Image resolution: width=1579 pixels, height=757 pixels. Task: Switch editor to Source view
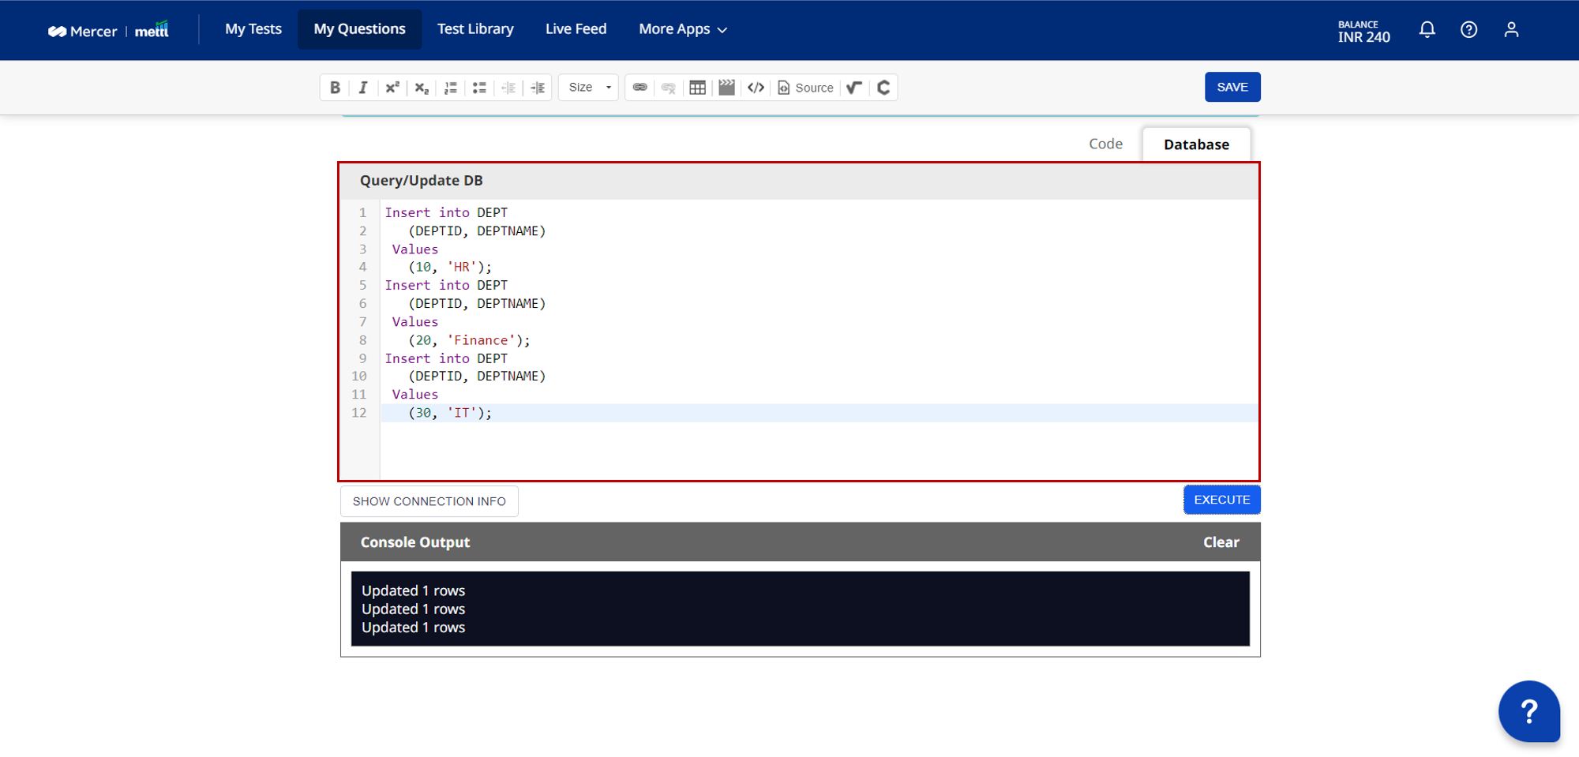[805, 88]
